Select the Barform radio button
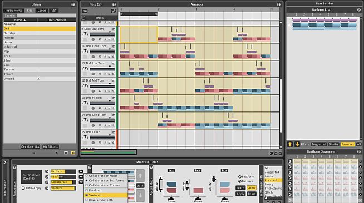 tap(240, 181)
